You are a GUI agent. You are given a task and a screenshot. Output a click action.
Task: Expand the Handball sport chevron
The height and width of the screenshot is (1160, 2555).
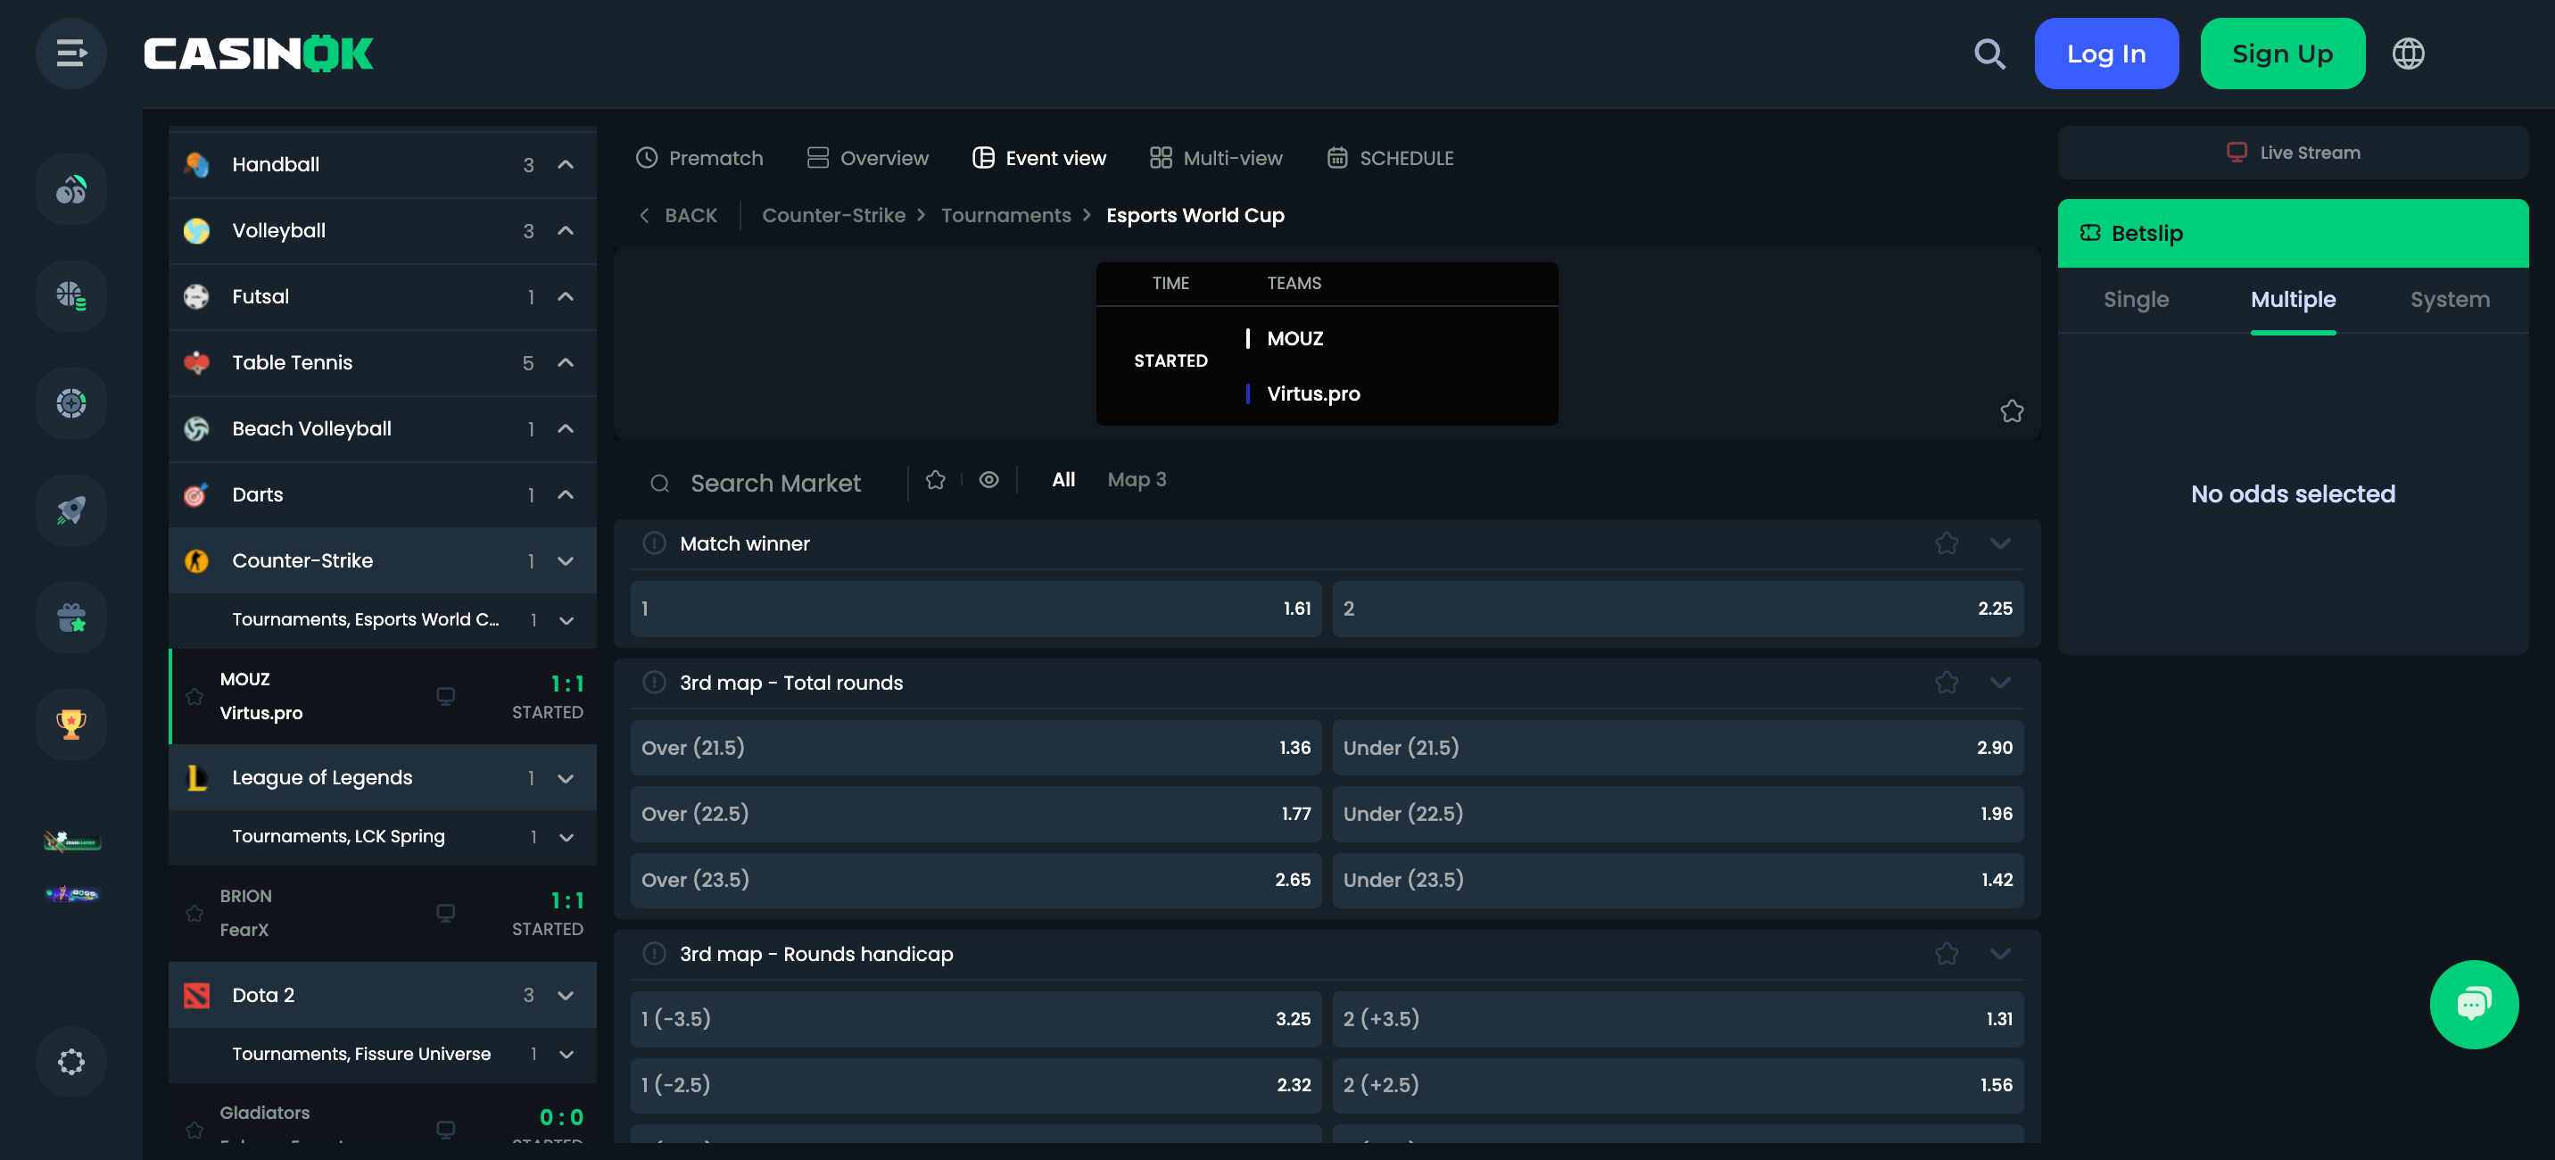click(566, 165)
